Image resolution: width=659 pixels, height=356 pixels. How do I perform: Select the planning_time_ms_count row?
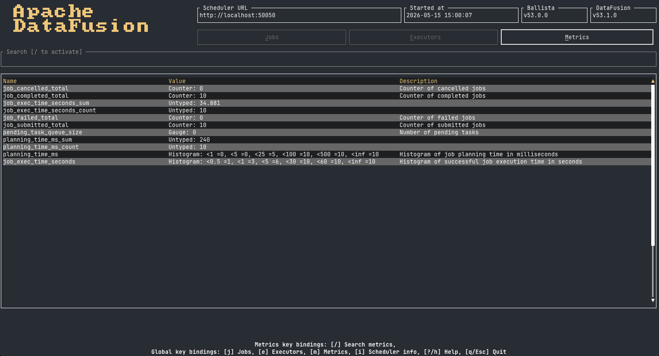point(327,147)
